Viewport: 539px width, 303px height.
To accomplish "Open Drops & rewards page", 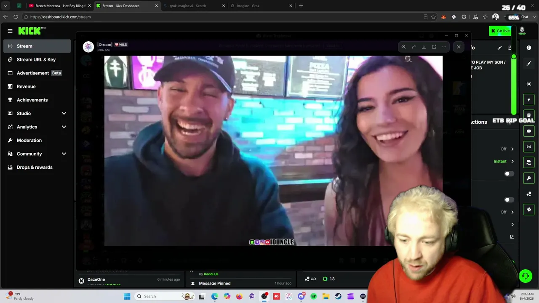I will [x=37, y=167].
